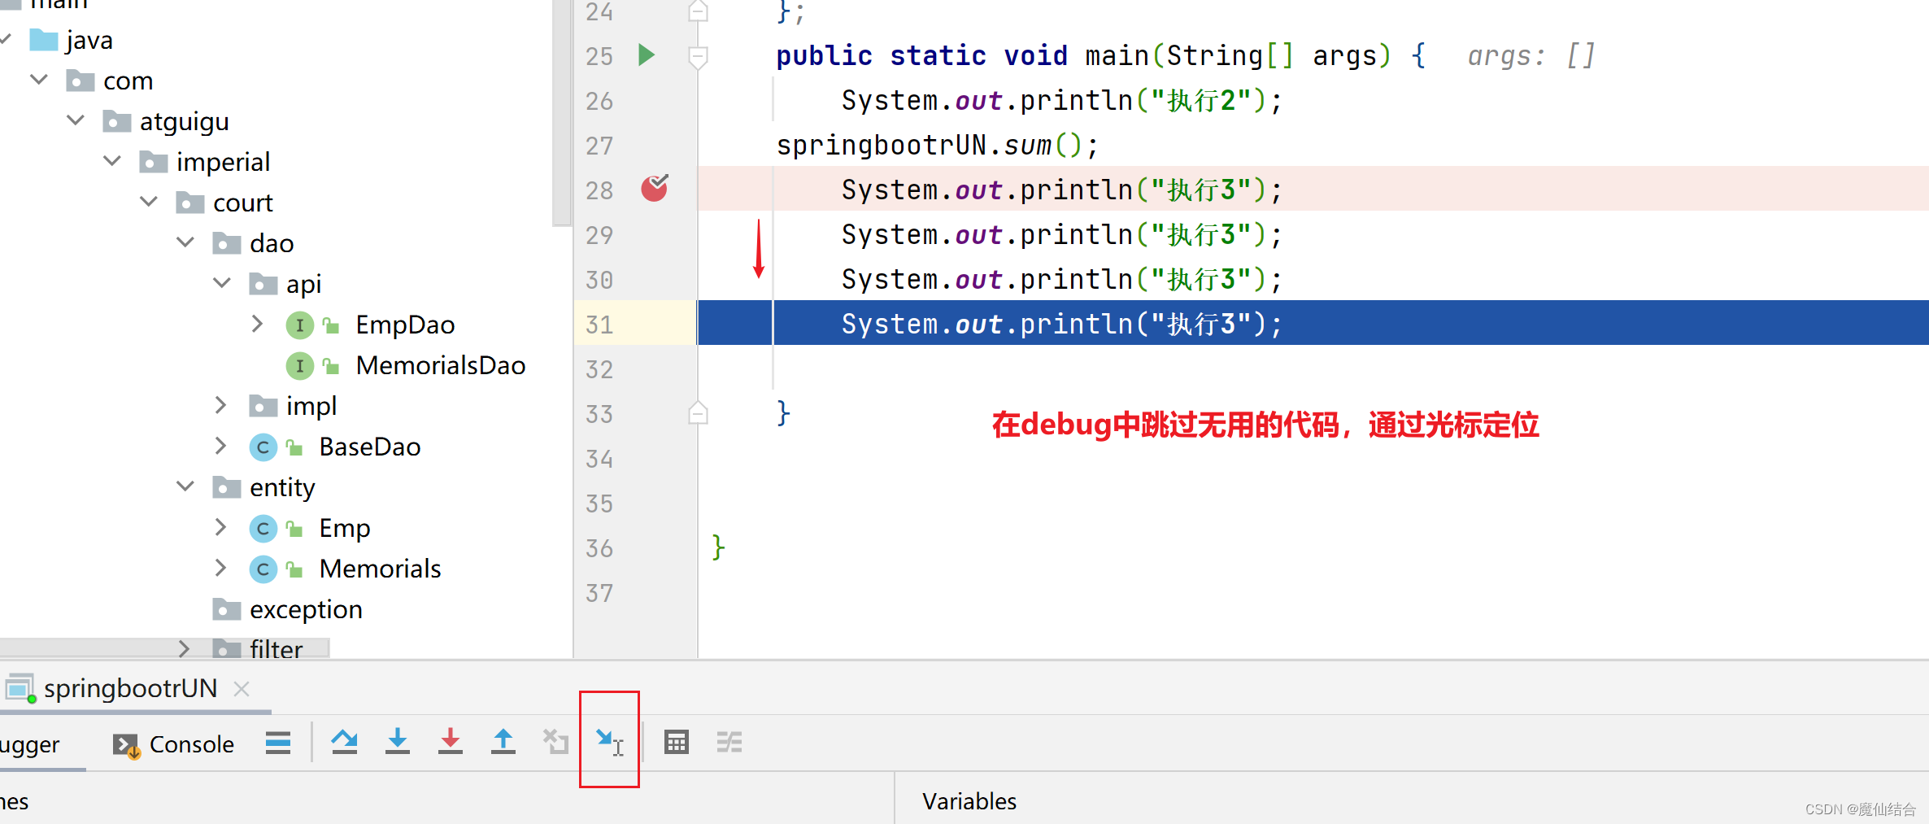This screenshot has height=824, width=1929.
Task: Open the Evaluate Expression calculator
Action: coord(677,742)
